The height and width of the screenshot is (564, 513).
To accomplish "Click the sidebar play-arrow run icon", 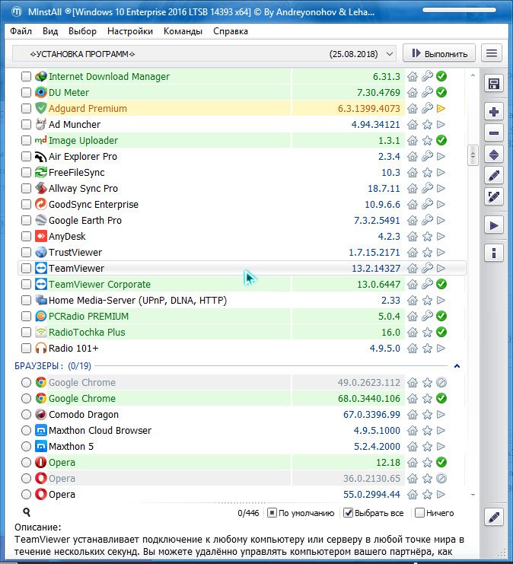I will [493, 225].
